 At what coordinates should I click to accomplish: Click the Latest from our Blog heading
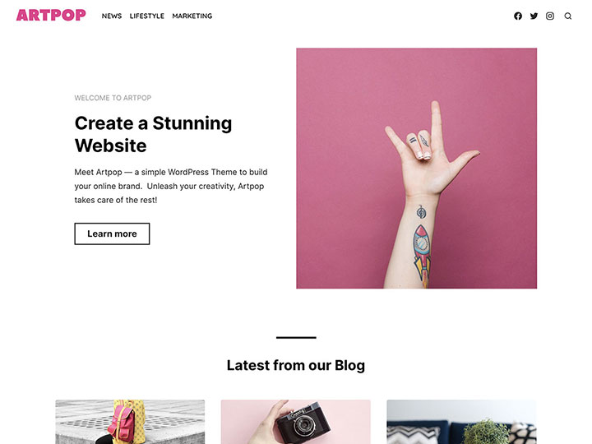pyautogui.click(x=296, y=365)
